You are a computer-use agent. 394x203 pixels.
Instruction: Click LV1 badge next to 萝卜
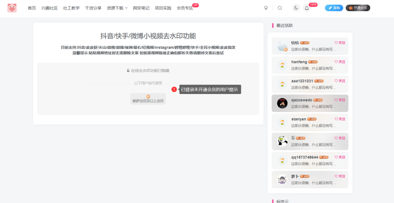(305, 176)
